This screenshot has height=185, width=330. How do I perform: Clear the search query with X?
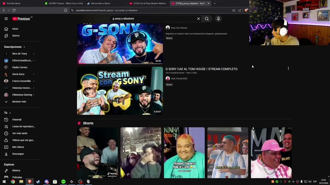[199, 18]
